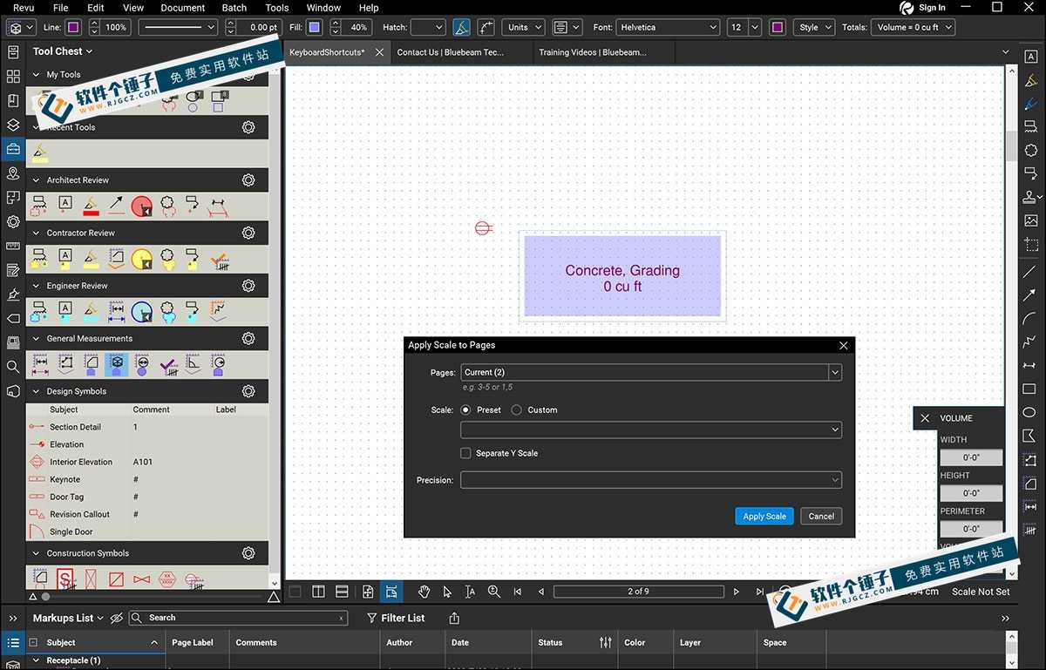Open Architect Review toolset settings gear
The image size is (1046, 670).
tap(248, 180)
